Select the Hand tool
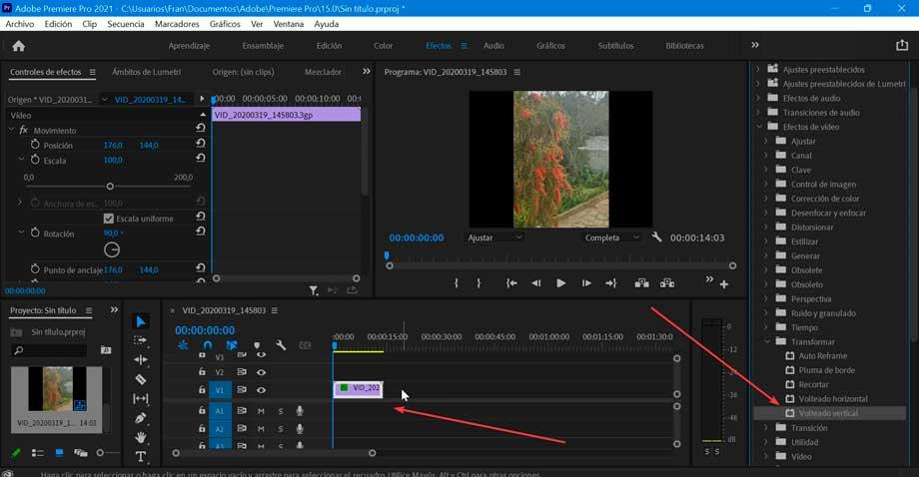This screenshot has width=919, height=477. pyautogui.click(x=141, y=437)
